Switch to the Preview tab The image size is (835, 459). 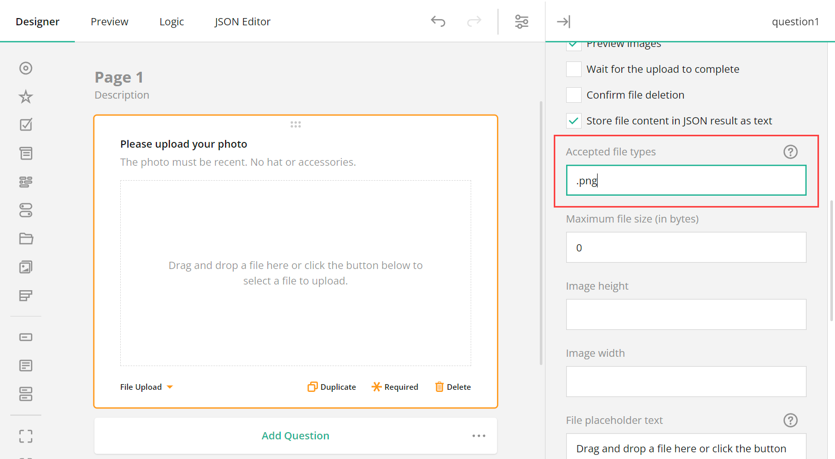point(109,22)
